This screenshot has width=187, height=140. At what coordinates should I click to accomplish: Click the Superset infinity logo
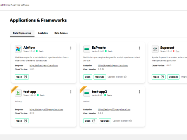(155, 49)
